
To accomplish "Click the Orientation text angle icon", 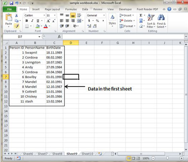I will (75, 26).
